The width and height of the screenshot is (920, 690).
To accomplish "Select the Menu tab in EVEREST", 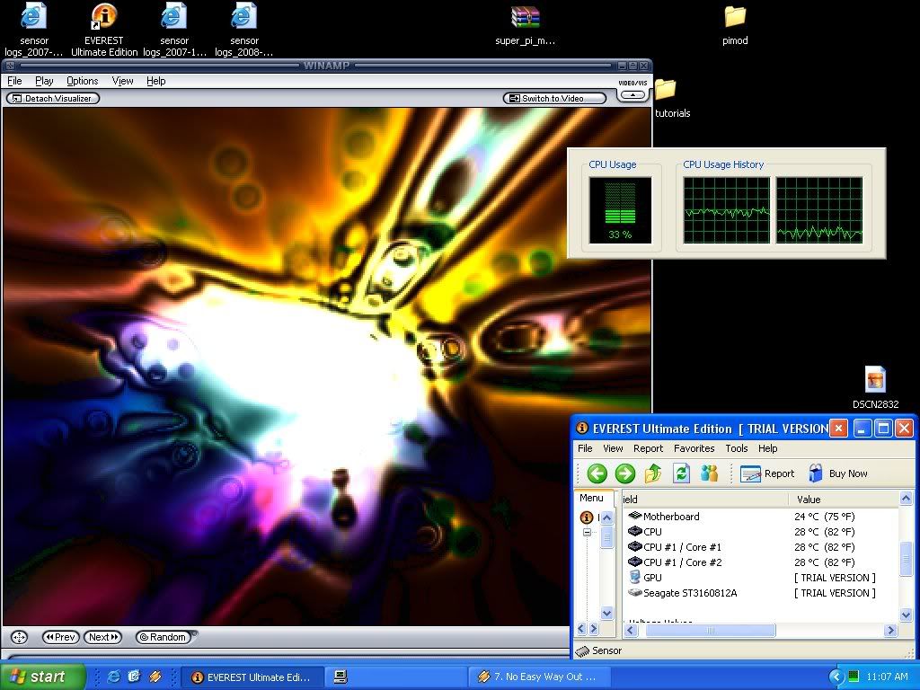I will pyautogui.click(x=591, y=498).
